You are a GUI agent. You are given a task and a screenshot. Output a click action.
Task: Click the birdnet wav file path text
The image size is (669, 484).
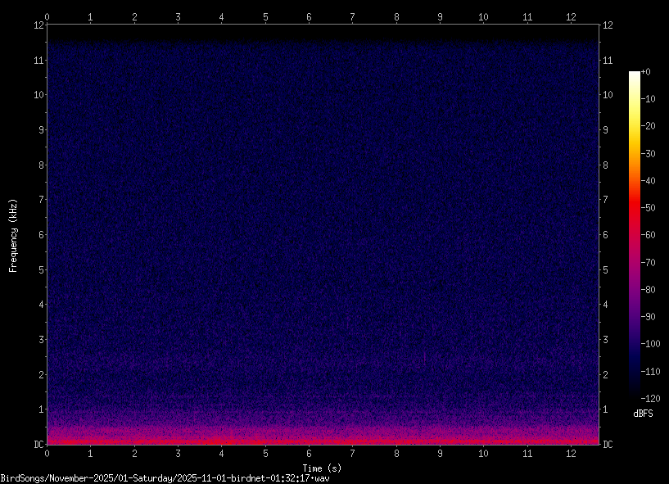click(x=165, y=477)
